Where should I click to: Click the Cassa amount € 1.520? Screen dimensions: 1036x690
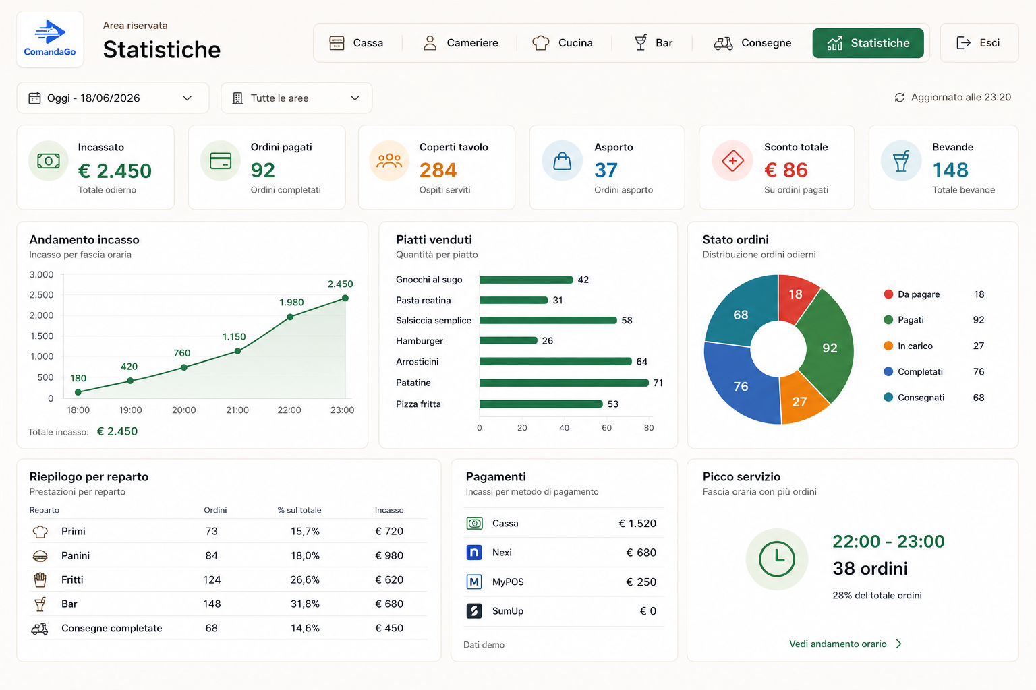pos(637,524)
